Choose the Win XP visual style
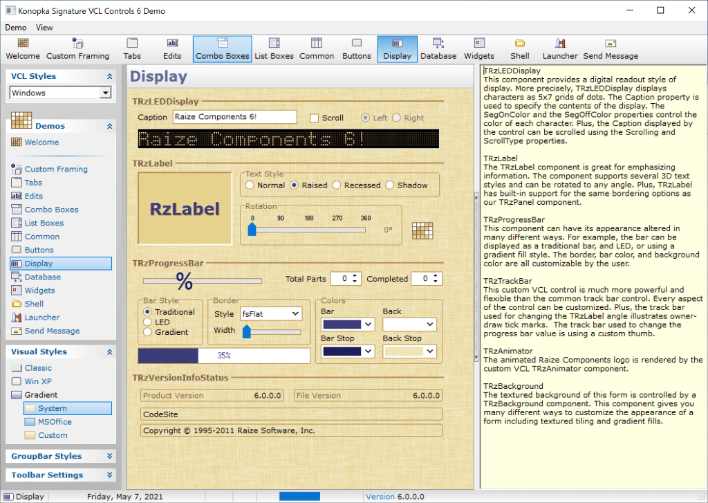The width and height of the screenshot is (708, 503). click(38, 381)
